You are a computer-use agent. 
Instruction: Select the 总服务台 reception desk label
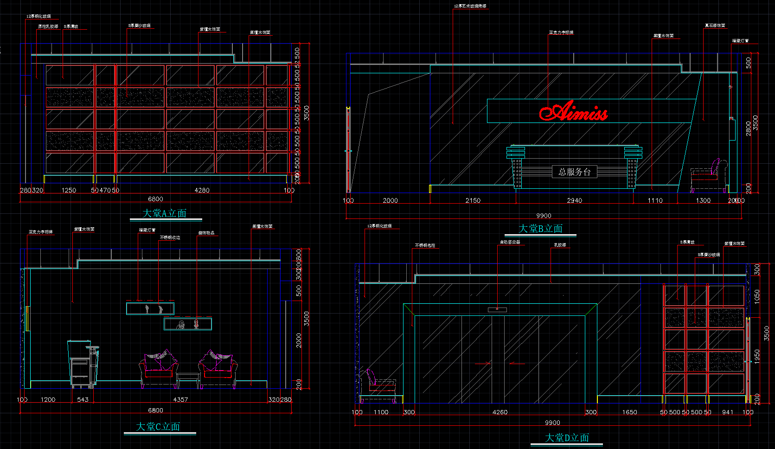(x=574, y=172)
